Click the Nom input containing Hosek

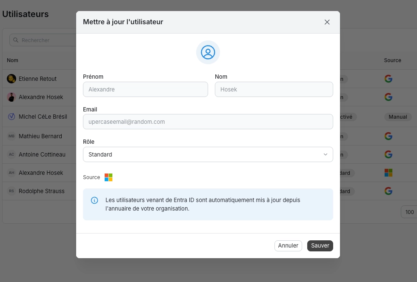coord(274,89)
